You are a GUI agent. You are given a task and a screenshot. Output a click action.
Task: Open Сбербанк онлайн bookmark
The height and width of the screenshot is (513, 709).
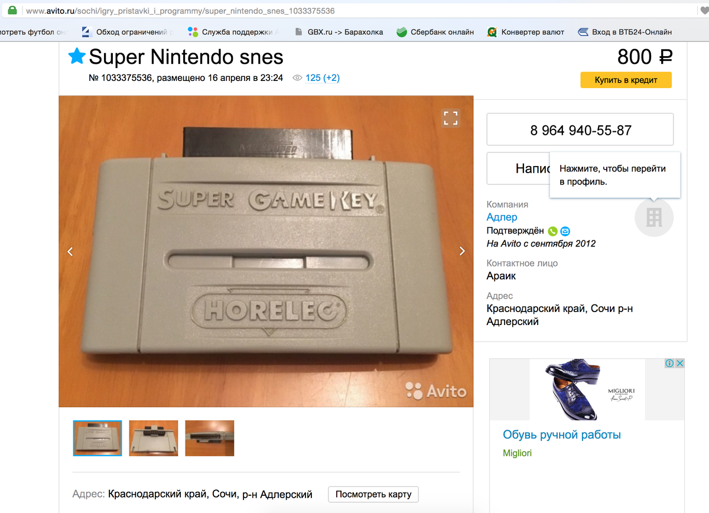click(435, 32)
